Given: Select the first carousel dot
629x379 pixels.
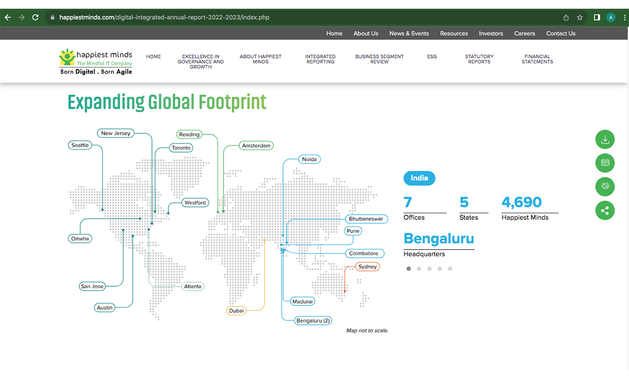Looking at the screenshot, I should 409,269.
